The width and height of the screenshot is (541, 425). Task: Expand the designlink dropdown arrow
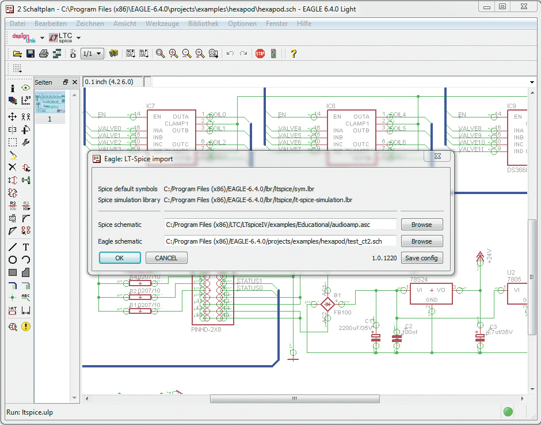click(x=42, y=38)
